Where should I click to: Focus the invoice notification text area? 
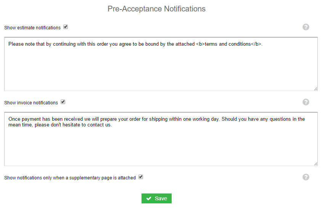161,145
